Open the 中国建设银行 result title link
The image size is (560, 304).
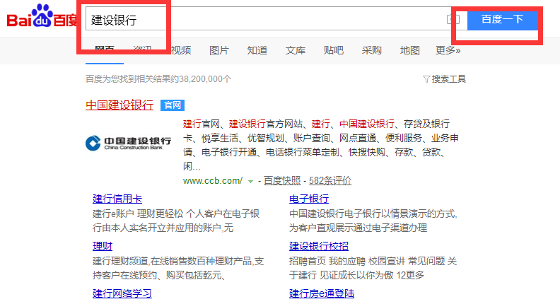click(x=119, y=105)
